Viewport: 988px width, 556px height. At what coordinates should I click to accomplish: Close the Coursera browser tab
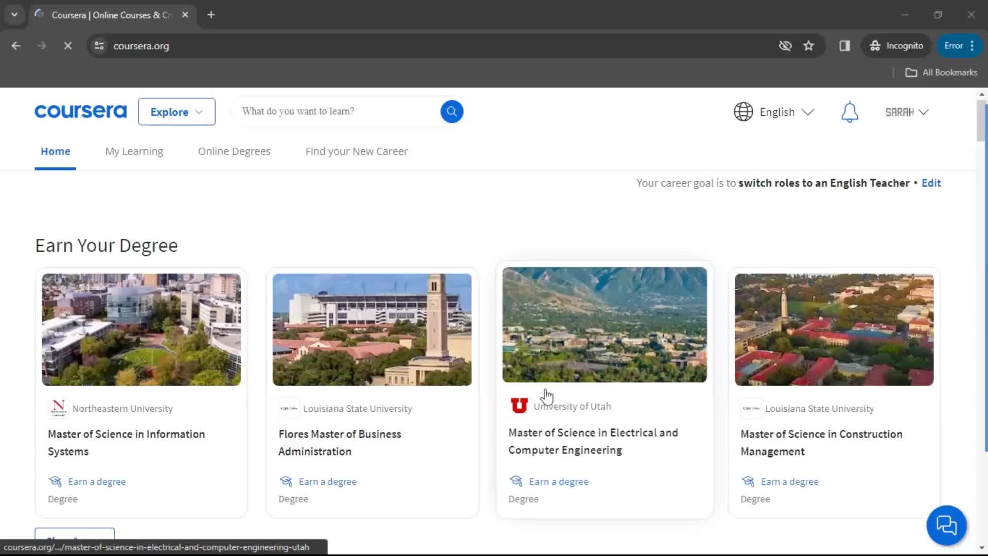(x=185, y=15)
